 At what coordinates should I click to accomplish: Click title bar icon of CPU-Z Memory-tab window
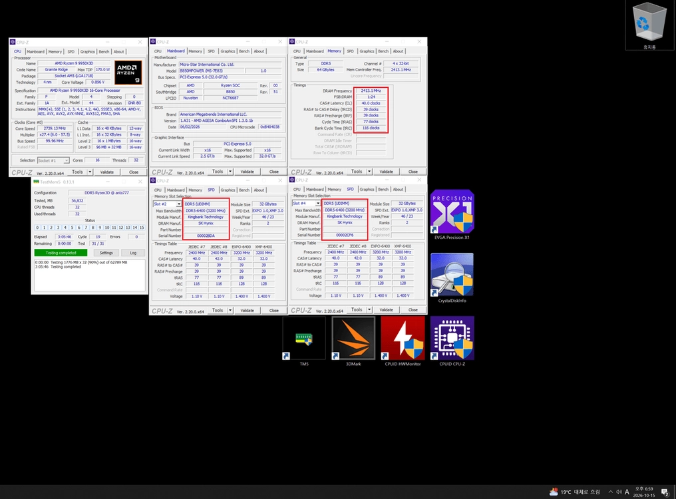[292, 41]
